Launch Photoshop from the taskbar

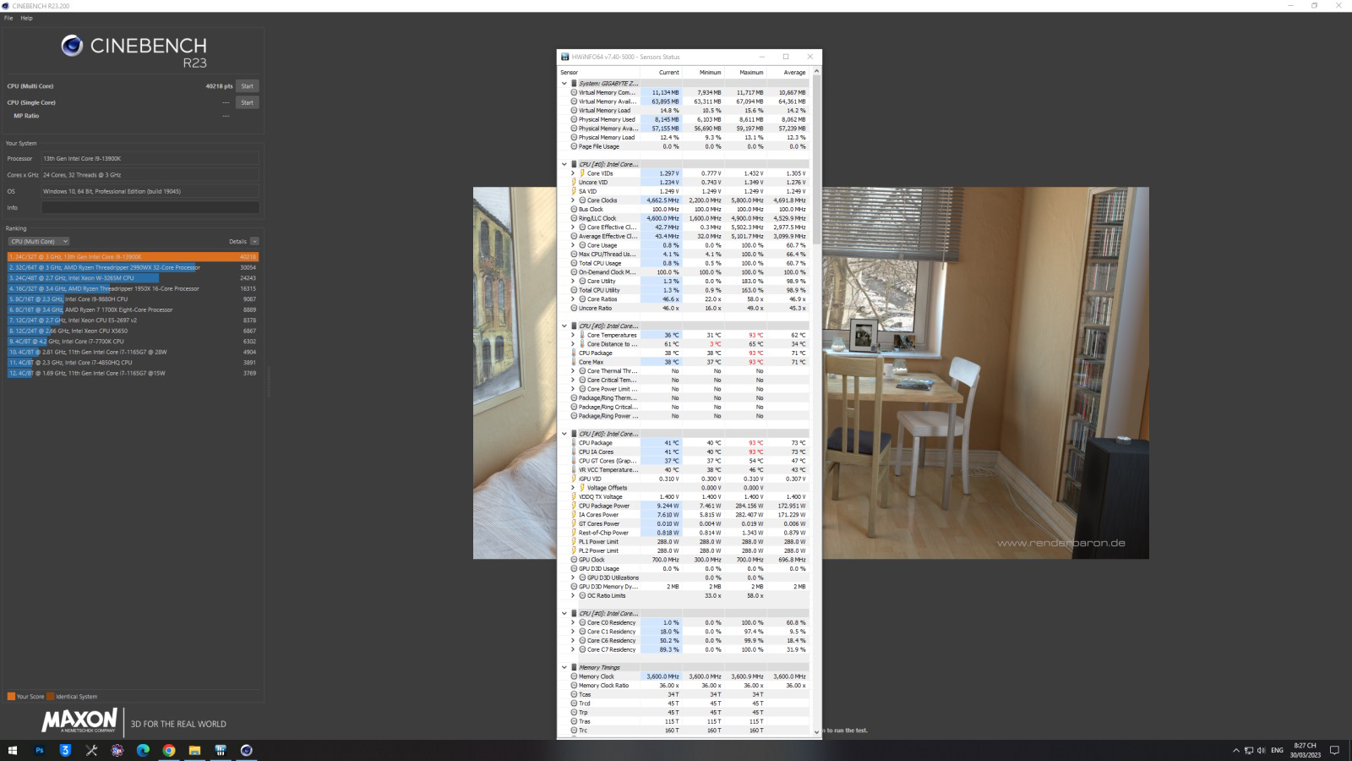[39, 750]
